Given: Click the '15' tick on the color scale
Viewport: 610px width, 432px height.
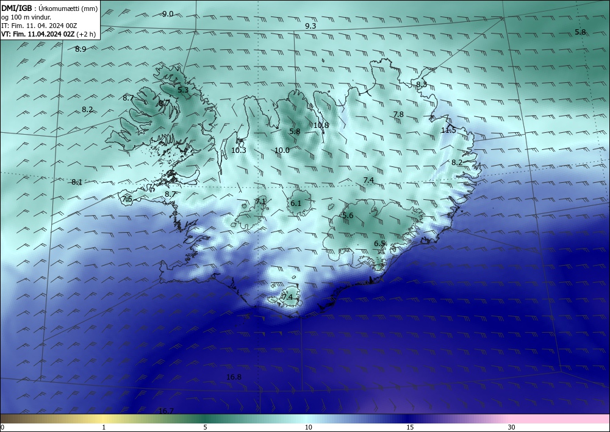Looking at the screenshot, I should [x=410, y=427].
